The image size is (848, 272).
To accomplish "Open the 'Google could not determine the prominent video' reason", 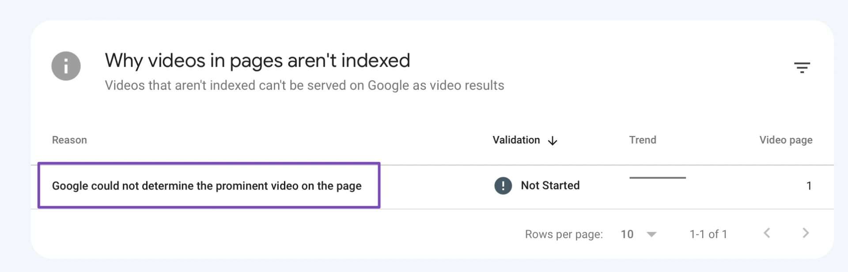I will pos(207,186).
